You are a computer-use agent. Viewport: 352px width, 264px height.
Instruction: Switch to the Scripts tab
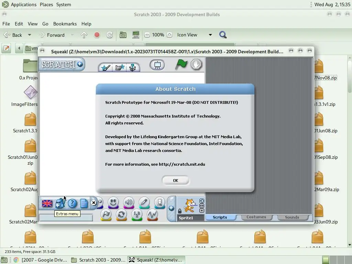[x=220, y=217]
